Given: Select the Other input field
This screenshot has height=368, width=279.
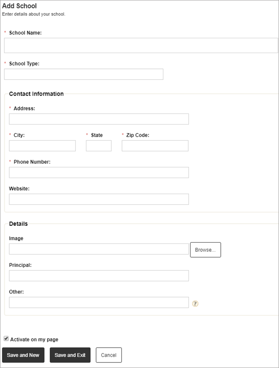Looking at the screenshot, I should point(98,302).
